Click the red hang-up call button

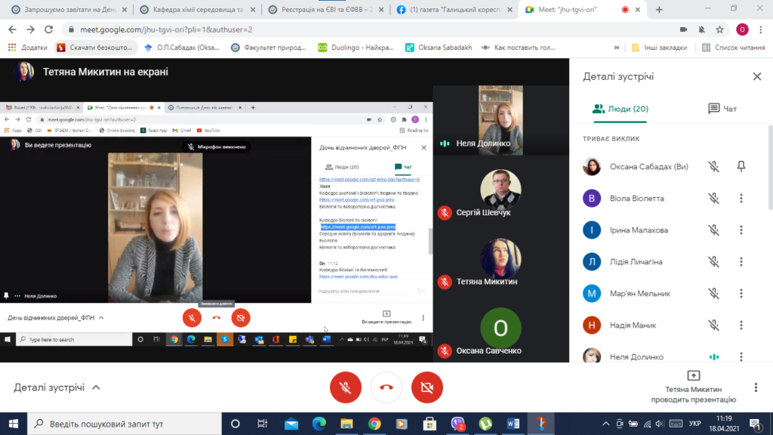[x=386, y=387]
